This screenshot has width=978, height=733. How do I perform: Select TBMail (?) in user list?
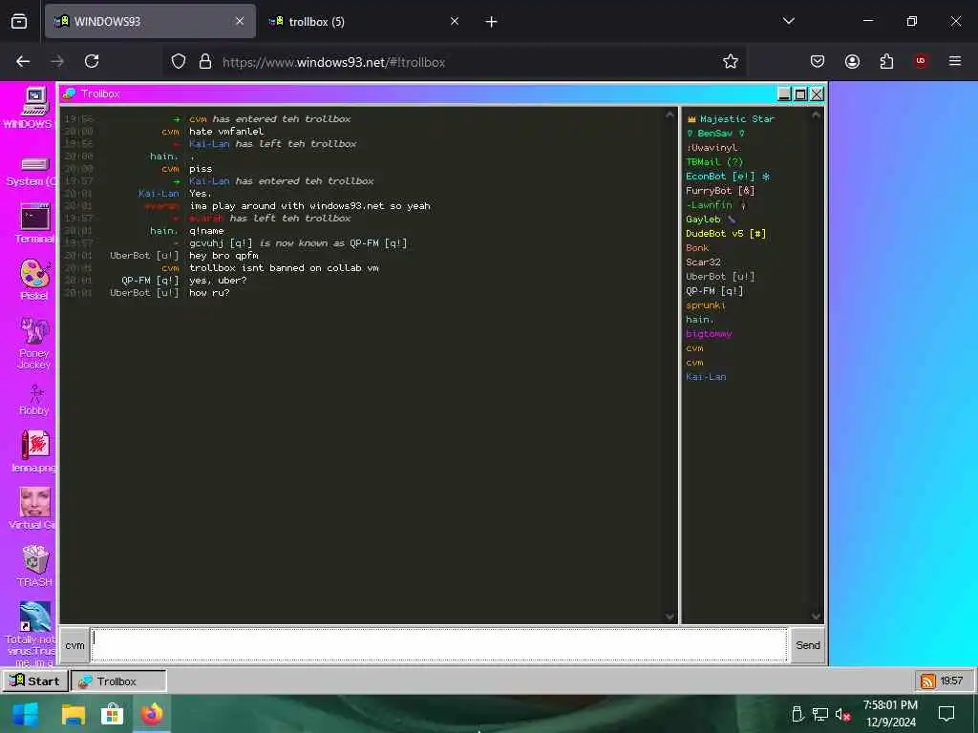click(x=714, y=162)
